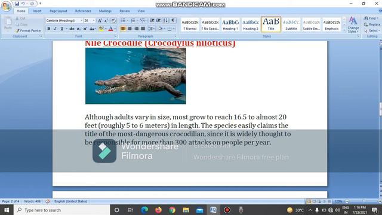The image size is (382, 215).
Task: Apply the Heading 2 style
Action: [251, 24]
